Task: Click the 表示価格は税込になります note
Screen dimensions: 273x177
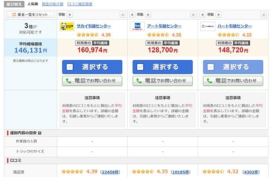Action: 30,61
